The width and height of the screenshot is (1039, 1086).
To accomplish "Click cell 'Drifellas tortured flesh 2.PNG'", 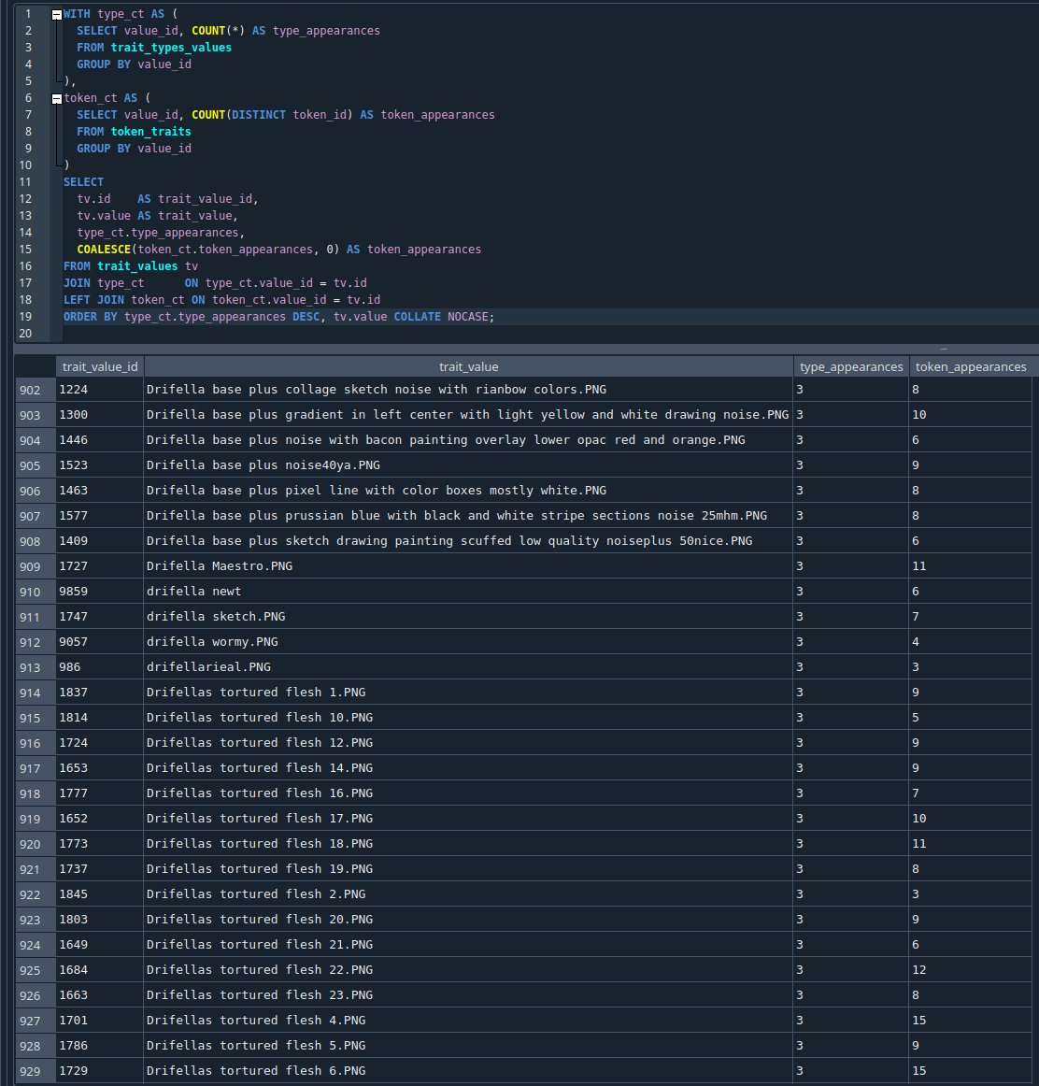I will (x=468, y=894).
